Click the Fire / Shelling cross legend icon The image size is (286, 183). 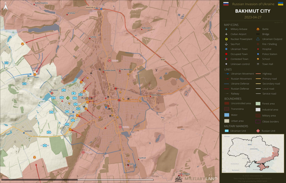(258, 44)
